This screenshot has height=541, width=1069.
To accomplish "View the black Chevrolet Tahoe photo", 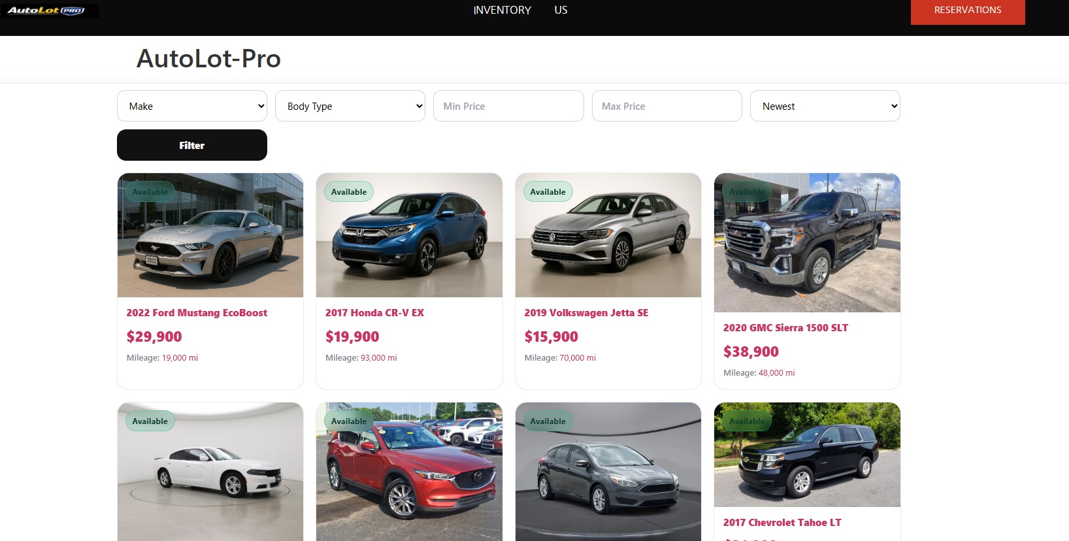I will tap(807, 455).
